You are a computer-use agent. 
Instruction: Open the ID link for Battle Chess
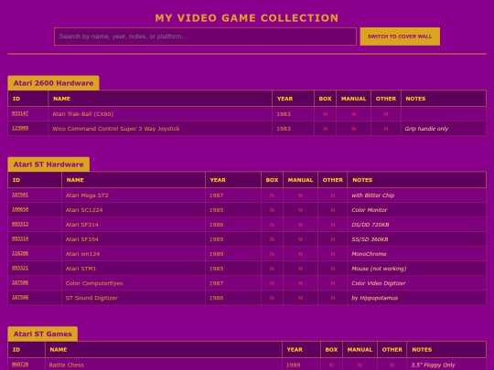pos(20,365)
